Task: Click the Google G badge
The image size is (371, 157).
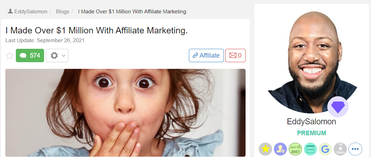Action: pyautogui.click(x=325, y=149)
